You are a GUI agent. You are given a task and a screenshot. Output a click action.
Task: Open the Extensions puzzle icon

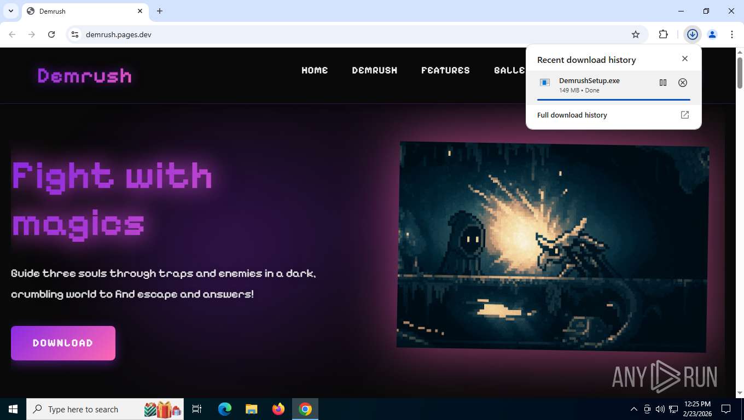(663, 34)
